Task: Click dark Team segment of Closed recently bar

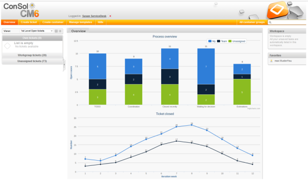Action: 170,76
